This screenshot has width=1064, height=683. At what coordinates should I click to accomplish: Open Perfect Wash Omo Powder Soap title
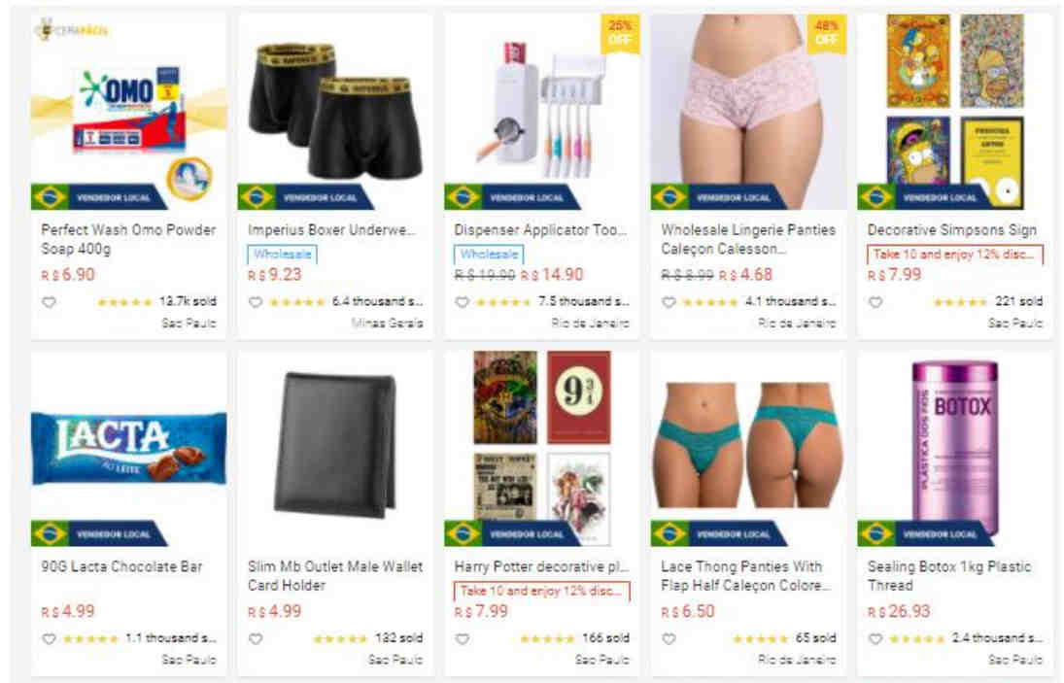point(128,239)
